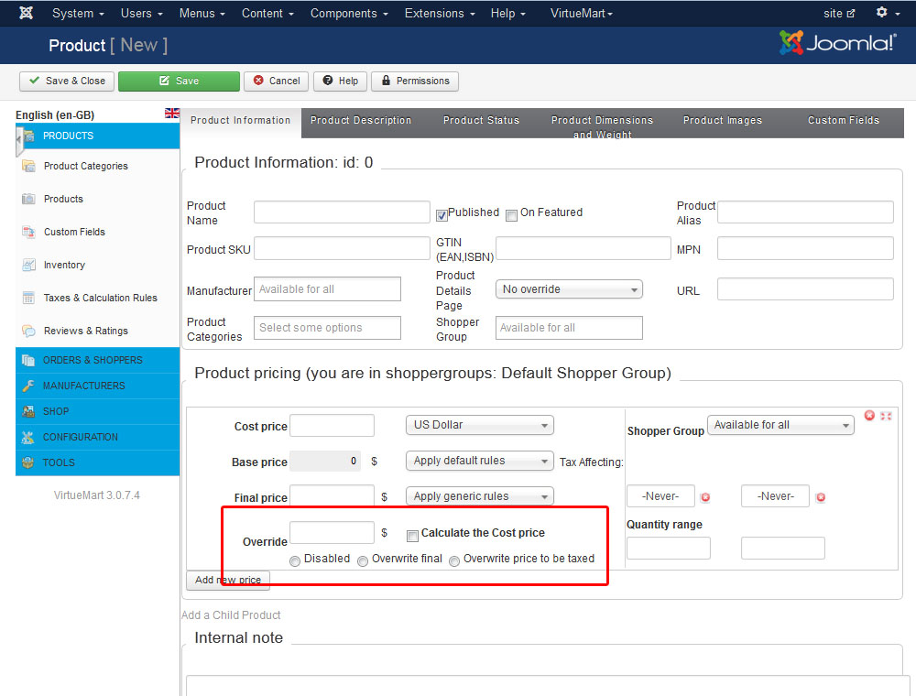The image size is (916, 696).
Task: Click the Reviews & Ratings speech icon
Action: [28, 331]
